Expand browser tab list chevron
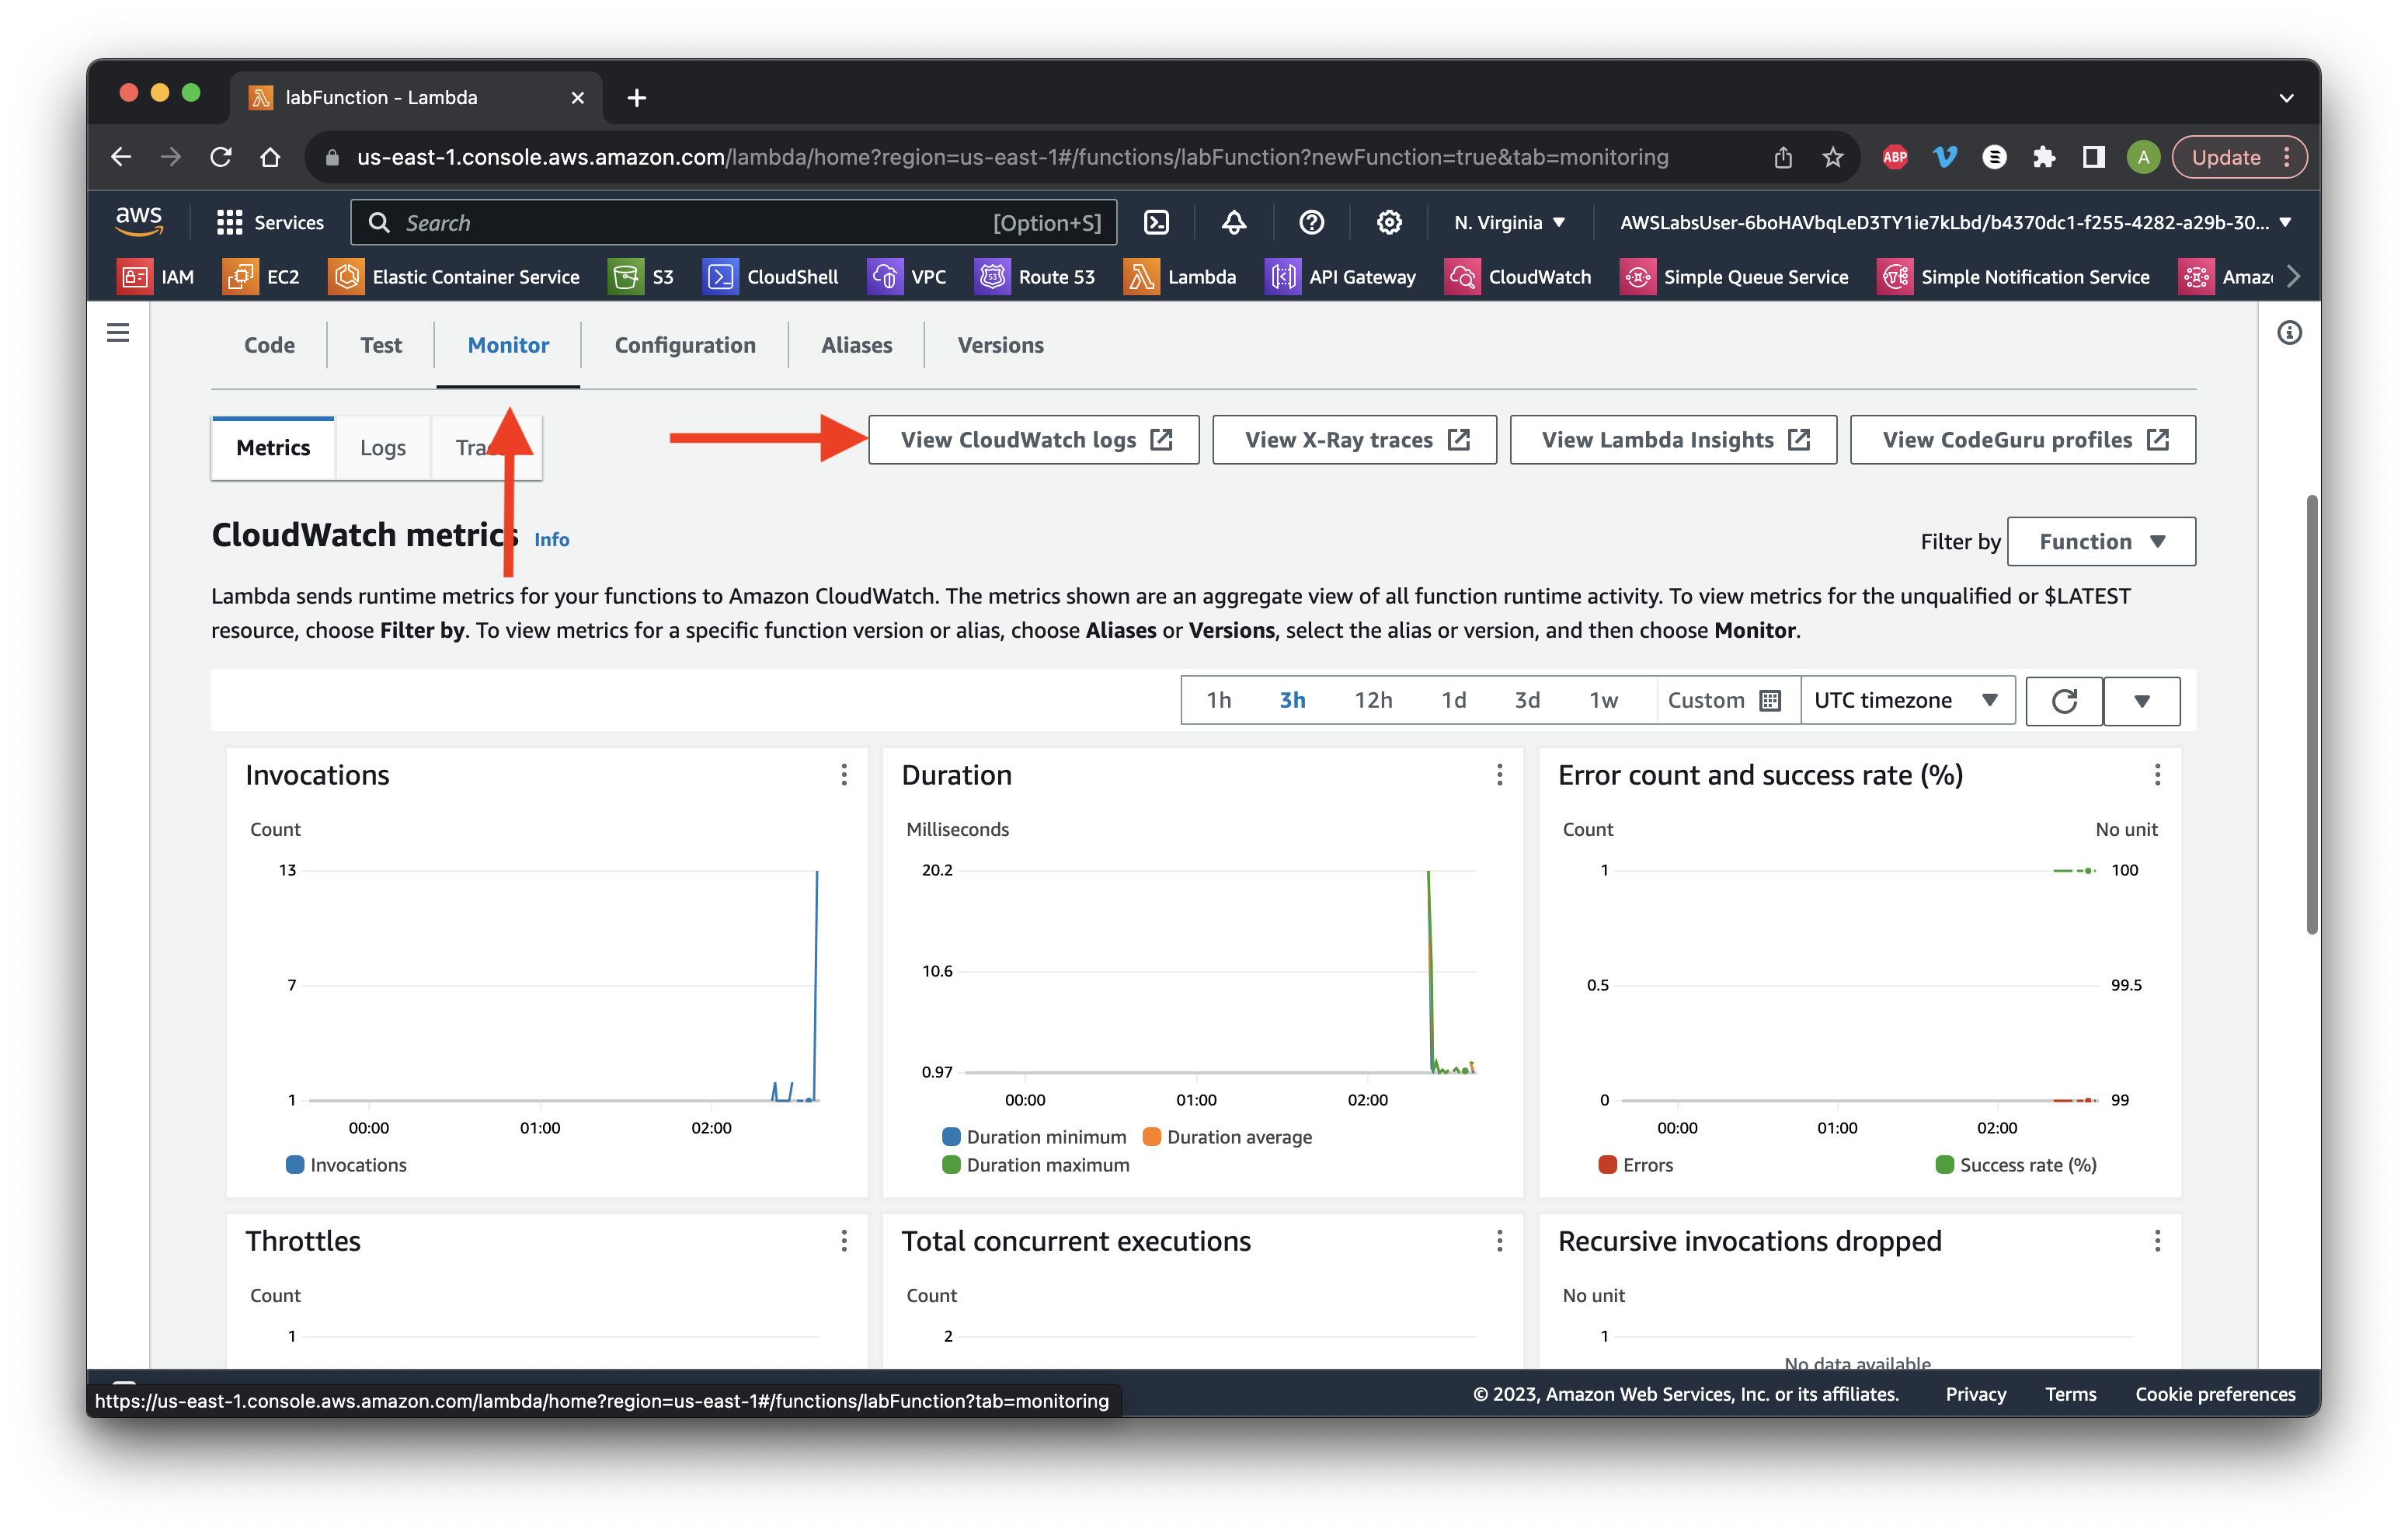This screenshot has width=2408, height=1532. point(2286,97)
